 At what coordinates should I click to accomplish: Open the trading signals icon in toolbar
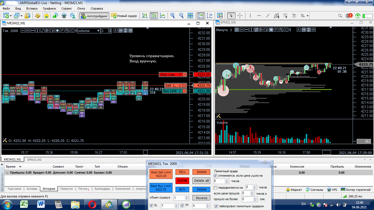tap(55, 16)
